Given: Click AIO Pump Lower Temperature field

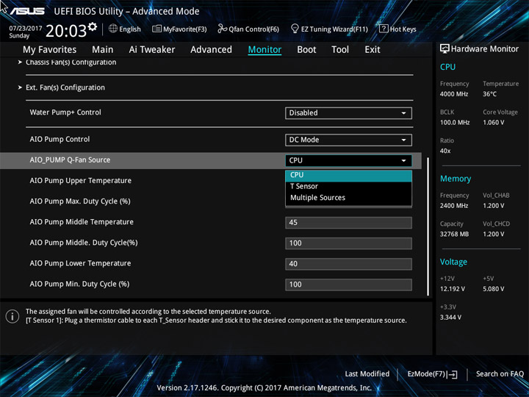Looking at the screenshot, I should pos(348,264).
